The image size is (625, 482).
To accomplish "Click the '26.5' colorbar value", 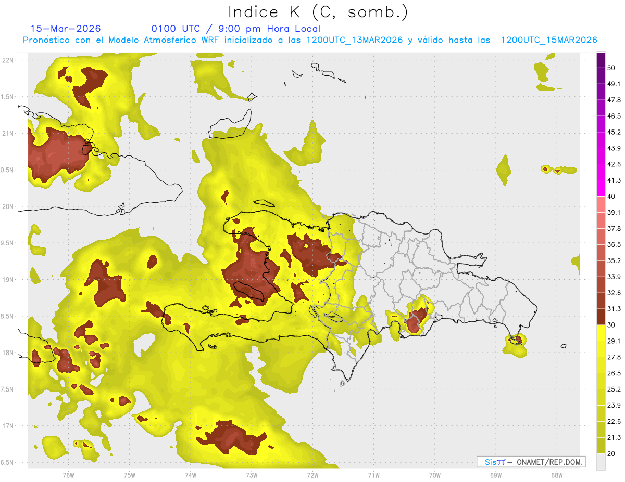I will coord(614,373).
